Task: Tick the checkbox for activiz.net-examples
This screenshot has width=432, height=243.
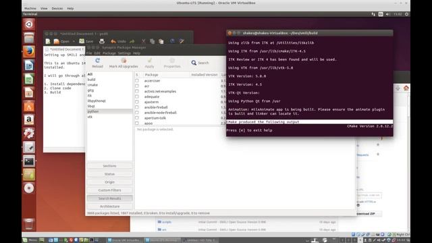Action: [137, 91]
